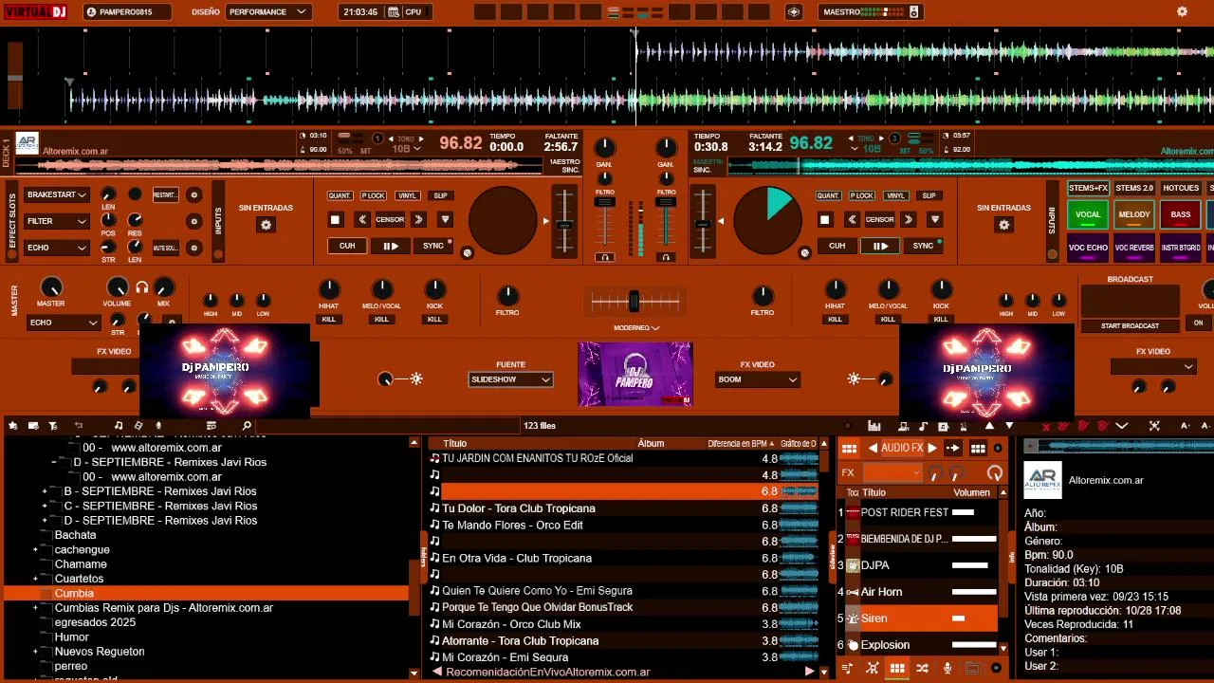Click the right deck CUH button

pyautogui.click(x=837, y=246)
